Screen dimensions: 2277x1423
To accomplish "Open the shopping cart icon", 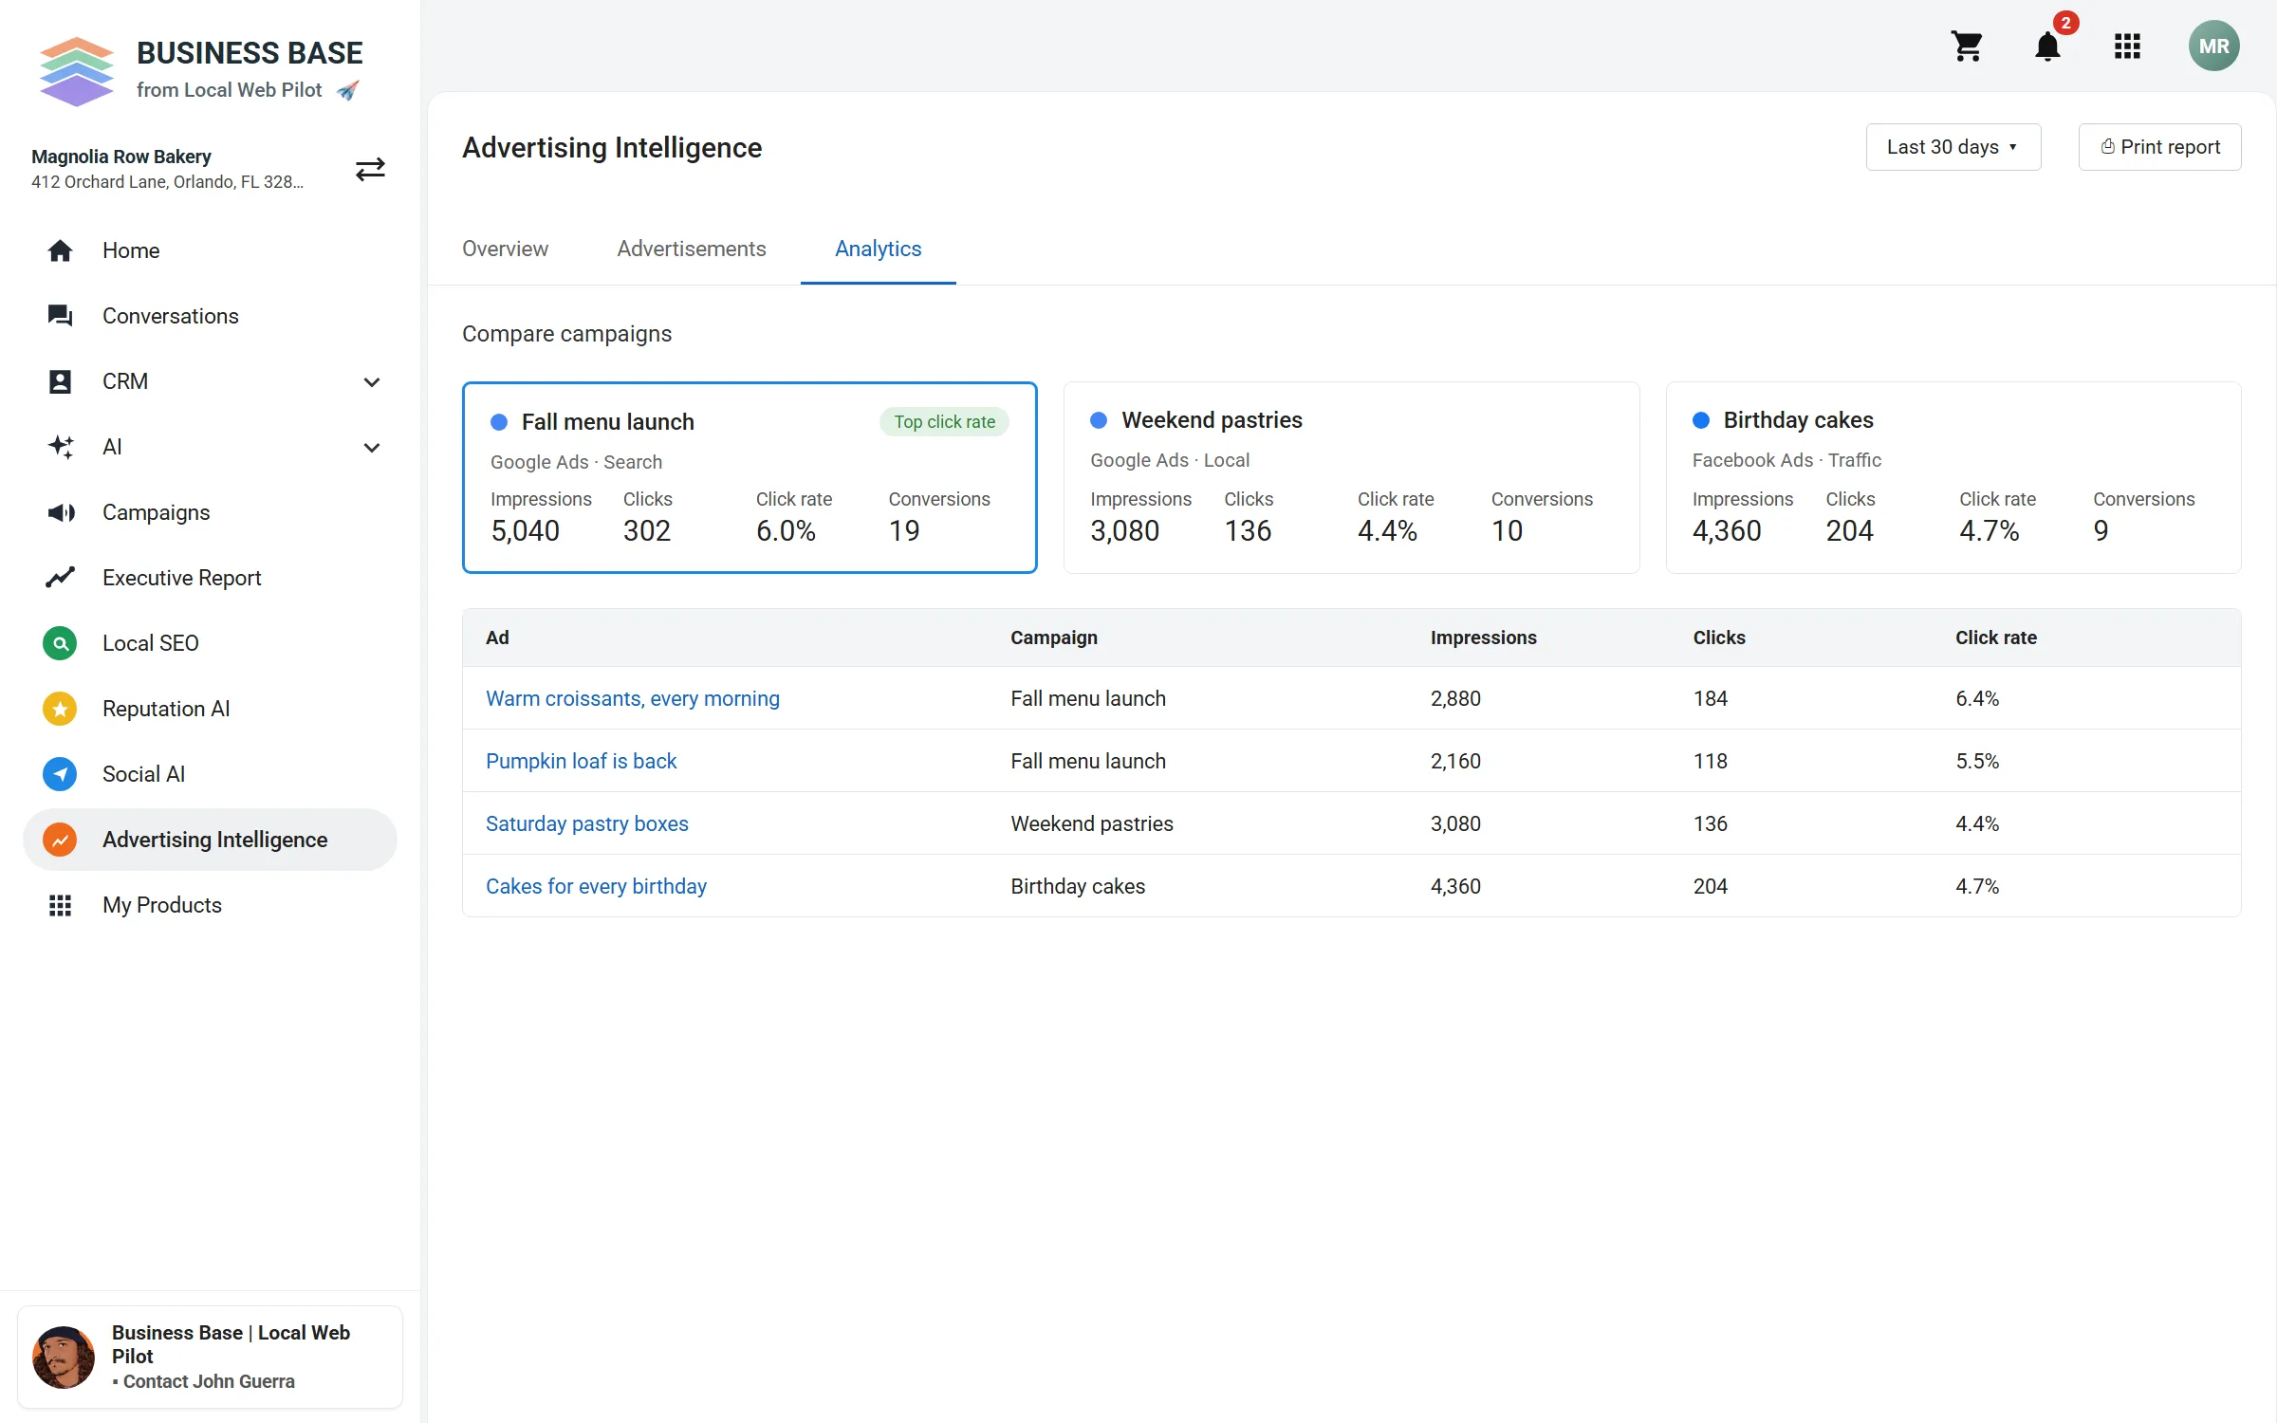I will (x=1967, y=46).
